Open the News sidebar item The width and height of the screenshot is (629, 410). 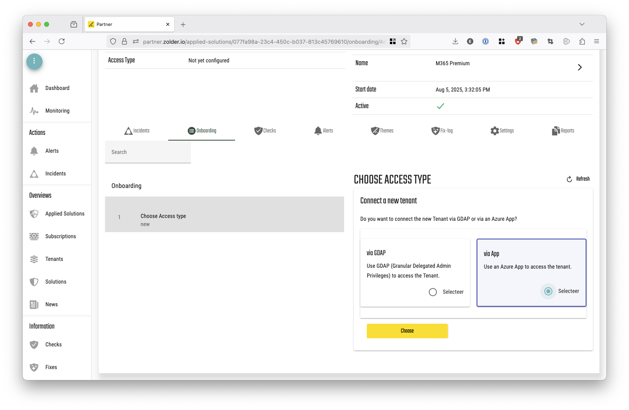[x=51, y=305]
